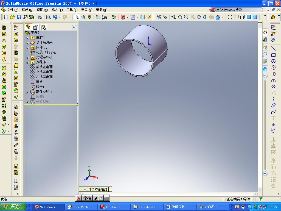Click the Pan four-arrow icon
Screen dimensions: 281x211
205,17
